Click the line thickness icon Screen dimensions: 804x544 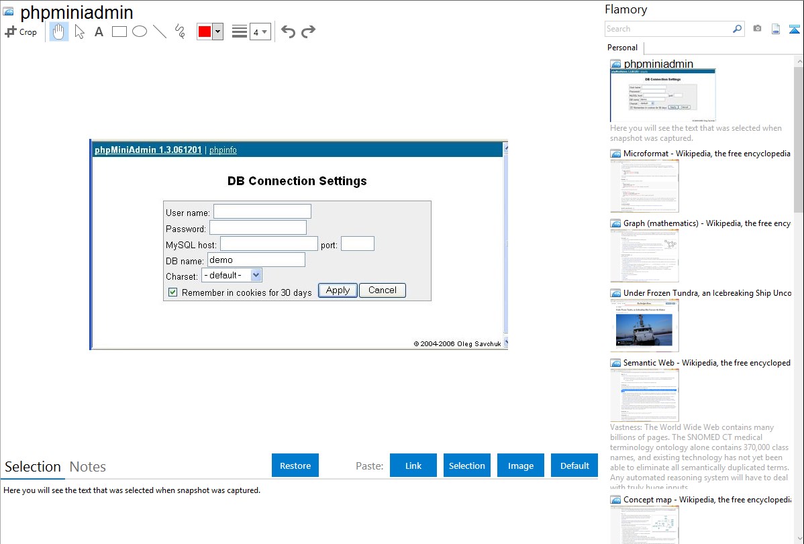(x=240, y=32)
